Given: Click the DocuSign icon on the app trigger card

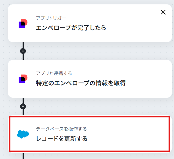Looking at the screenshot, I should 23,23.
